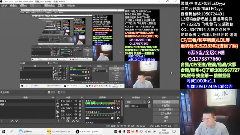Select the 场景 2 scene
240x135 pixels.
[x=28, y=101]
